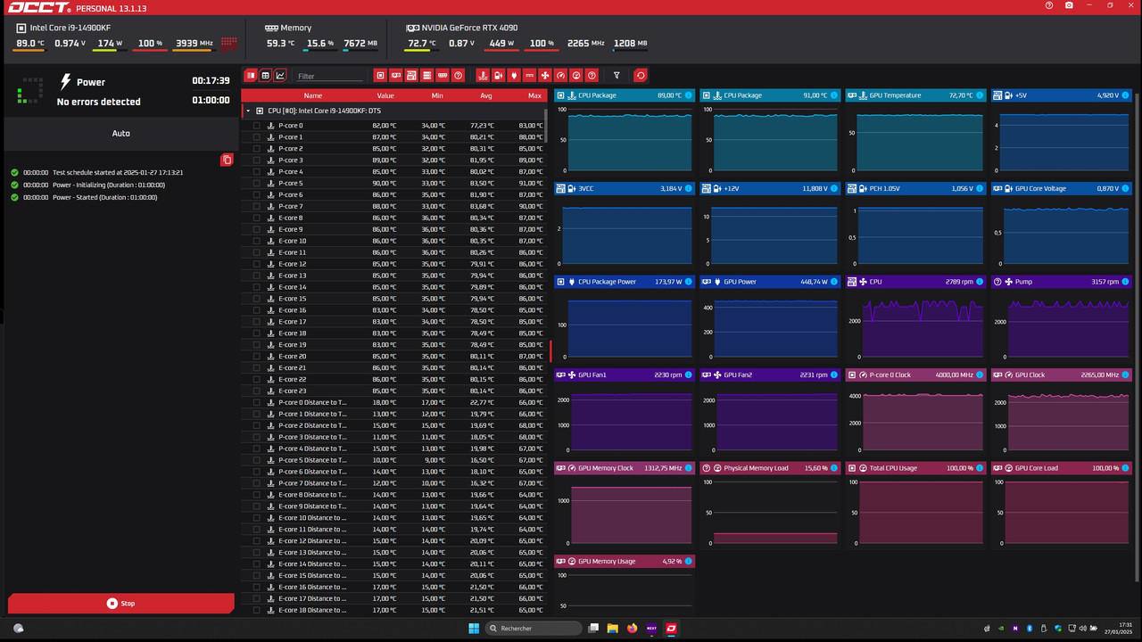This screenshot has width=1142, height=642.
Task: Toggle motherboard sensors filter icon
Action: (x=411, y=76)
